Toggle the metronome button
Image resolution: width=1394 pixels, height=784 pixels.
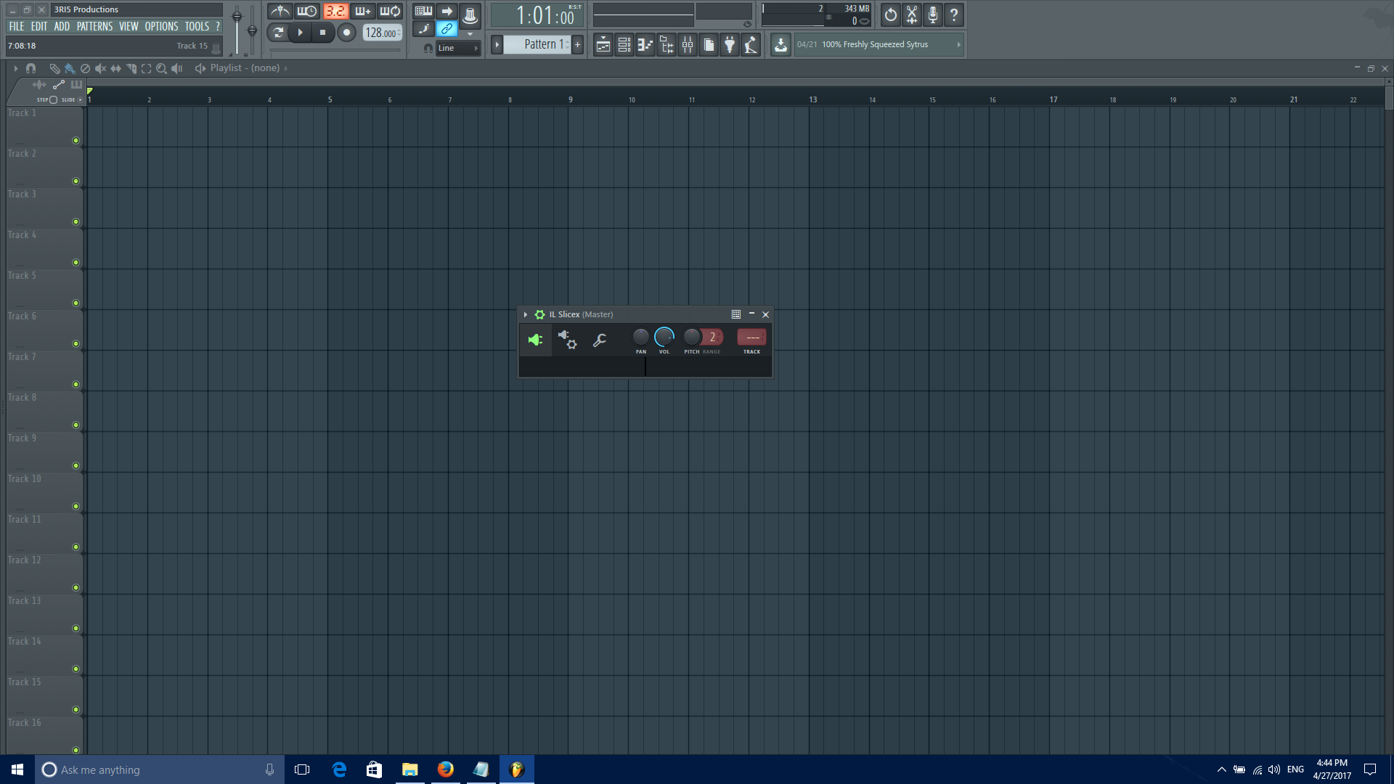[x=280, y=12]
